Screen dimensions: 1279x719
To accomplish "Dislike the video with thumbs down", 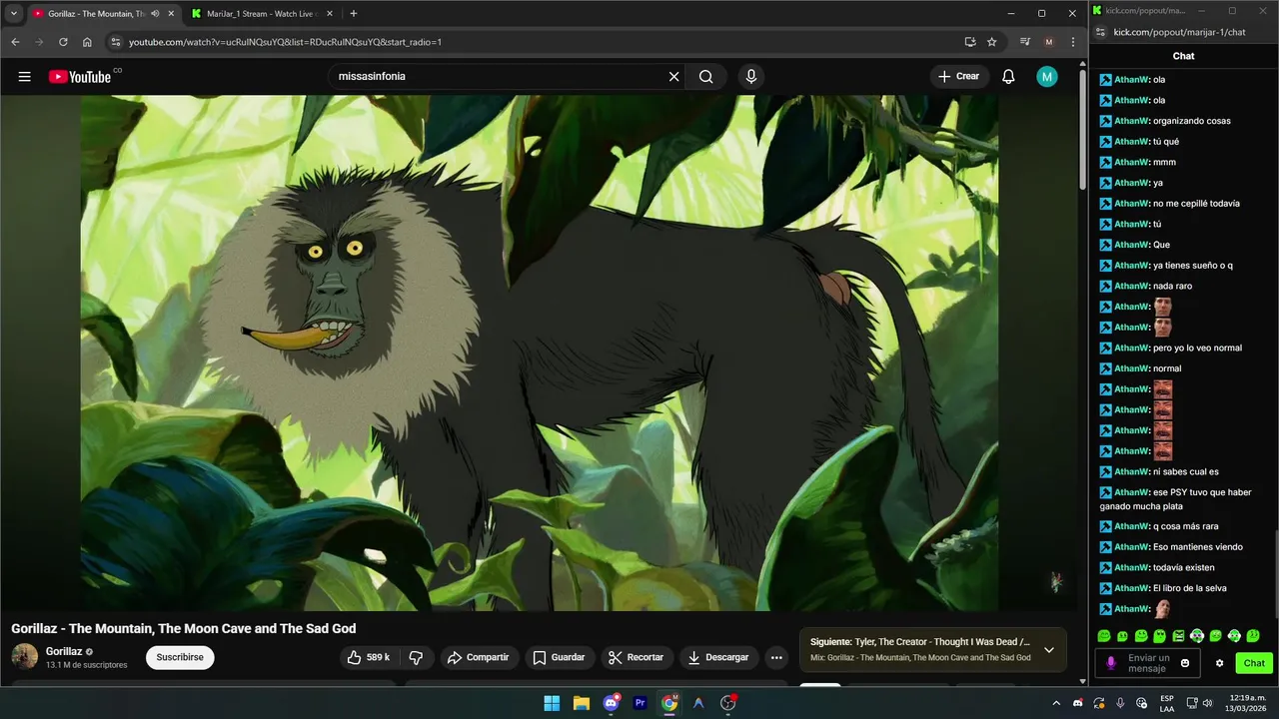I will pos(417,657).
